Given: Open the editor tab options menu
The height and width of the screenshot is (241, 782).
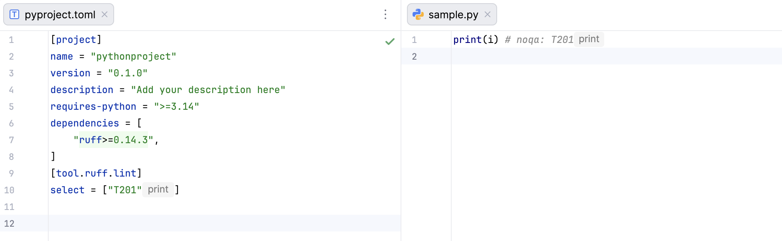Looking at the screenshot, I should pos(385,15).
